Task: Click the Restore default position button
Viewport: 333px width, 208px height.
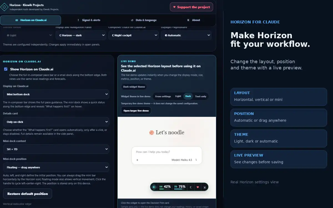Action: point(27,194)
